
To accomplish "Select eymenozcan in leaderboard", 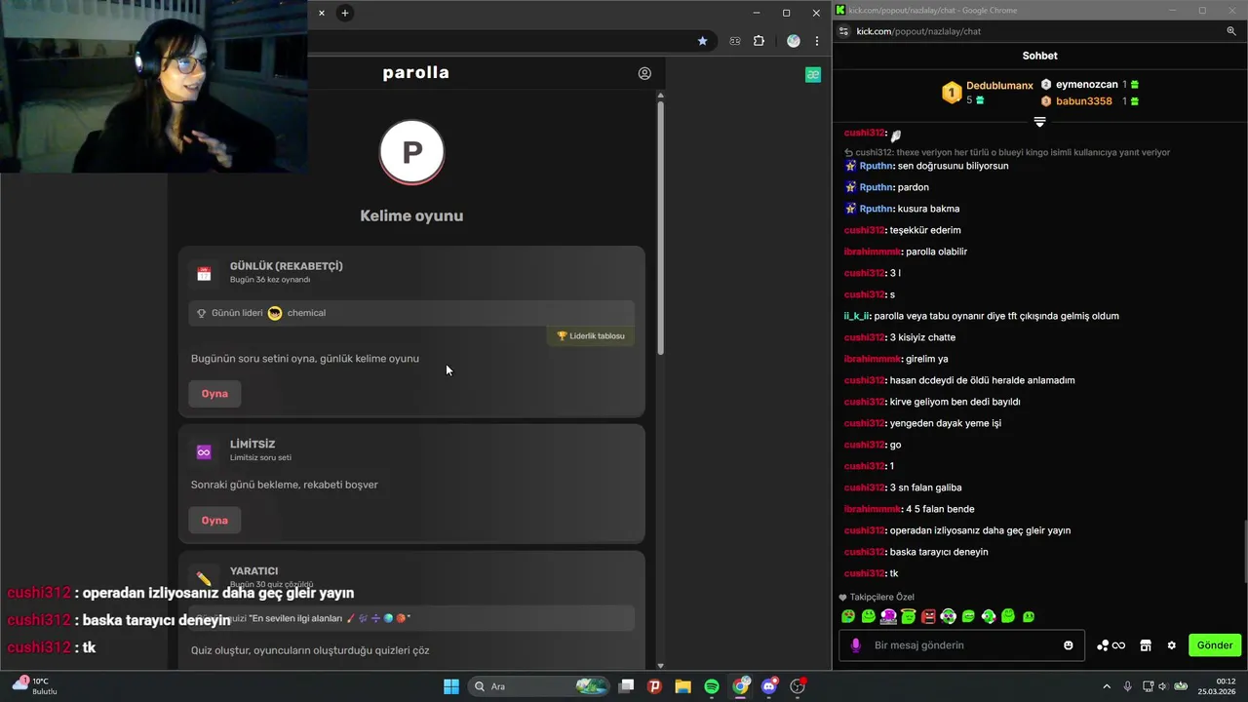I will tap(1085, 85).
